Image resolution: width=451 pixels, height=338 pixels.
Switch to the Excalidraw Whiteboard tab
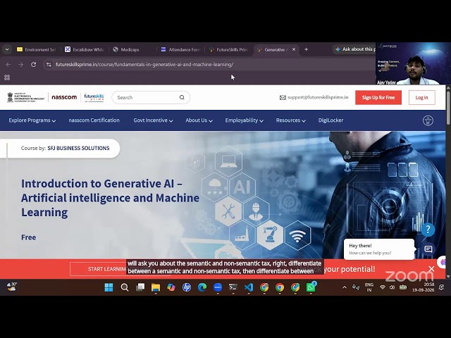click(x=84, y=49)
